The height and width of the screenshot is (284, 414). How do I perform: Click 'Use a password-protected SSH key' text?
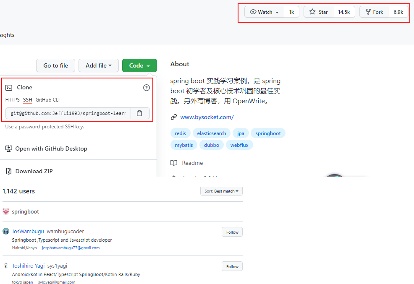point(45,127)
